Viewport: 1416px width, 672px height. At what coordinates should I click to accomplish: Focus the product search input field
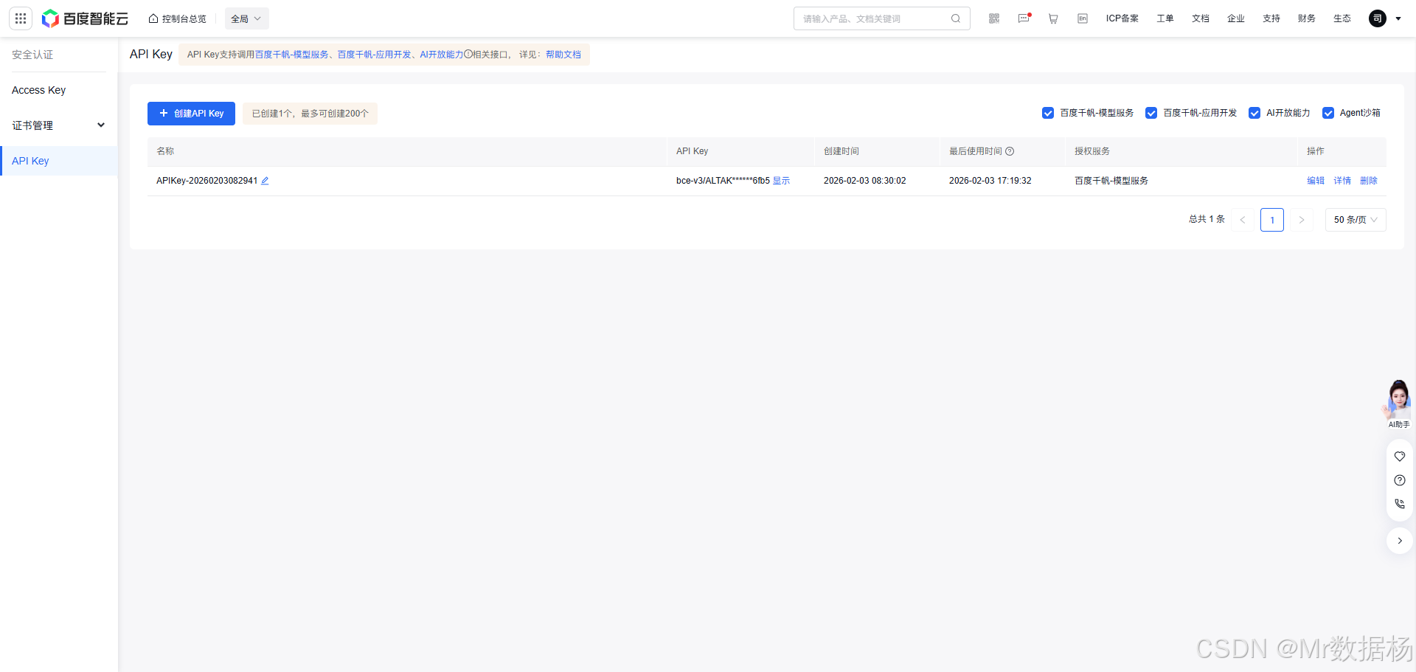(874, 18)
